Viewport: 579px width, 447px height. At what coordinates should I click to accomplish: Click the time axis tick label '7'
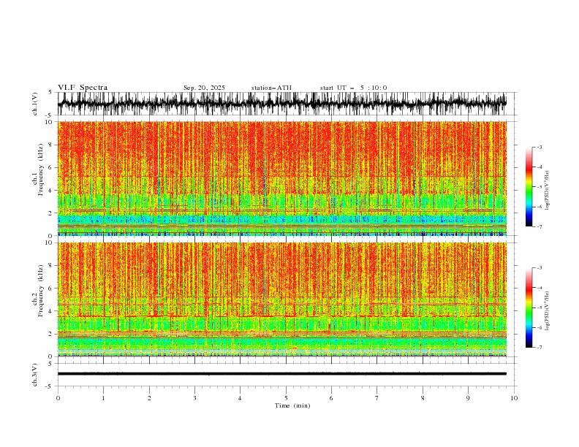[377, 398]
